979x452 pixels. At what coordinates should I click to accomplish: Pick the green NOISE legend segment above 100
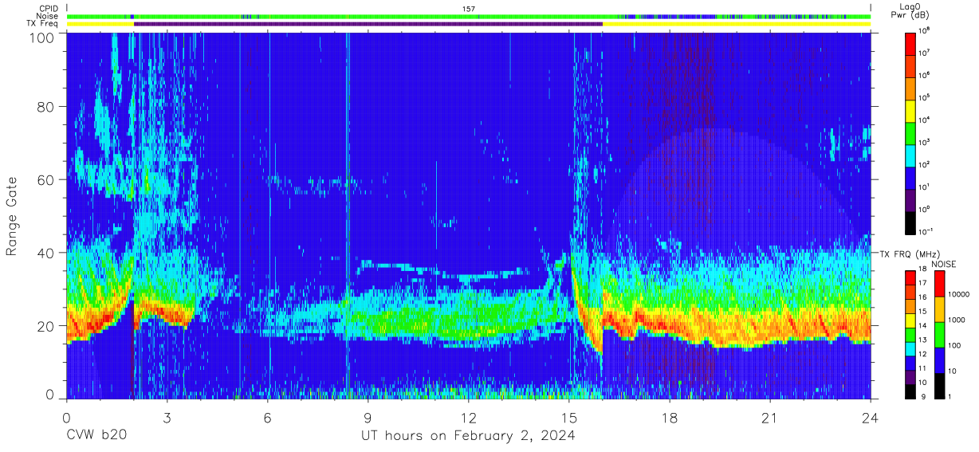[938, 335]
